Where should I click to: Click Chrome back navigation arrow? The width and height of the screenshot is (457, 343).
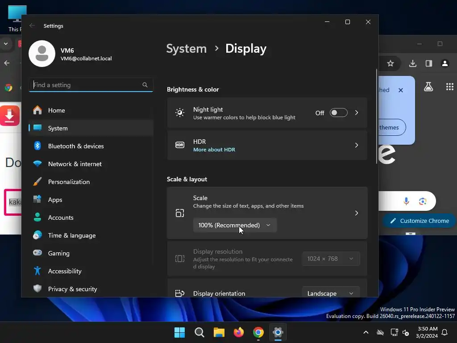pos(7,63)
